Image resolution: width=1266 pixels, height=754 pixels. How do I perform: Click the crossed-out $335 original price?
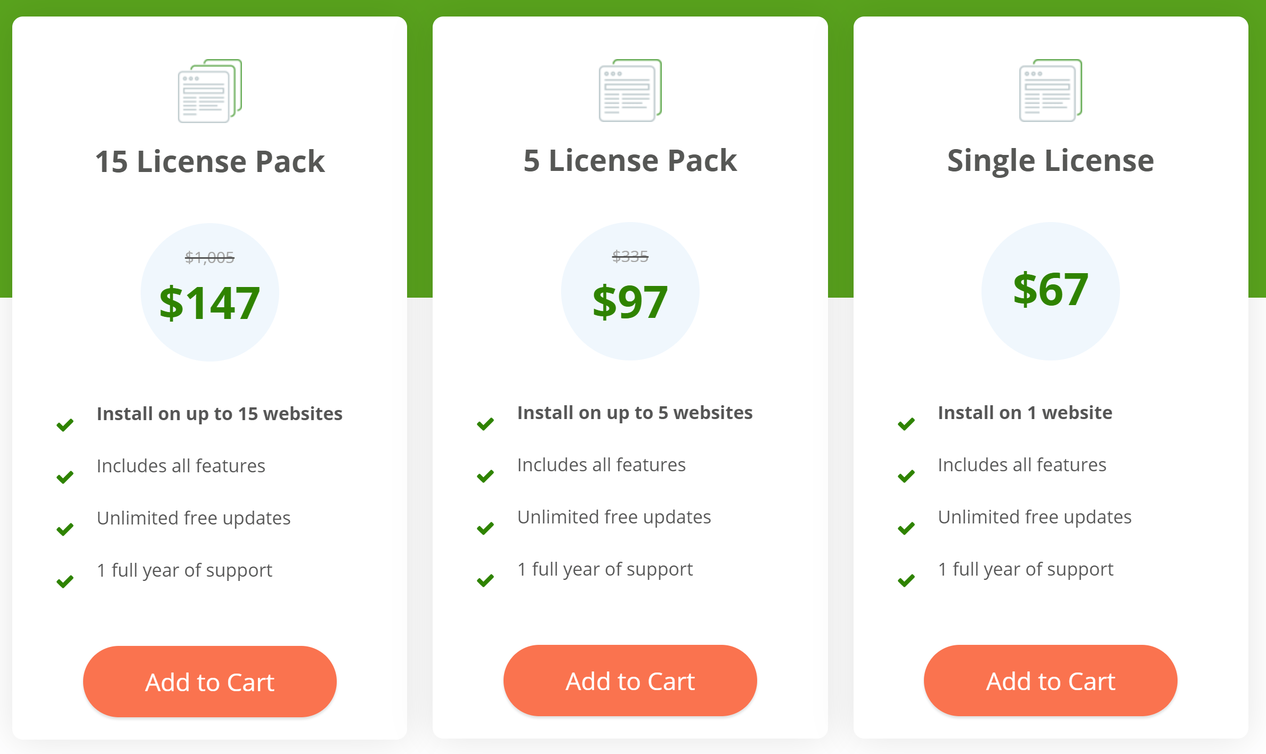click(630, 257)
